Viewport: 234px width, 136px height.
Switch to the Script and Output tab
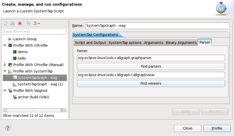click(x=90, y=43)
